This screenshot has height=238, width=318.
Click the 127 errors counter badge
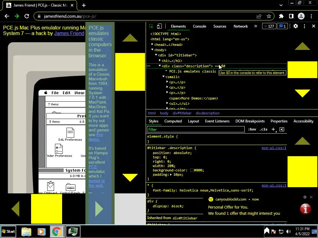click(269, 26)
